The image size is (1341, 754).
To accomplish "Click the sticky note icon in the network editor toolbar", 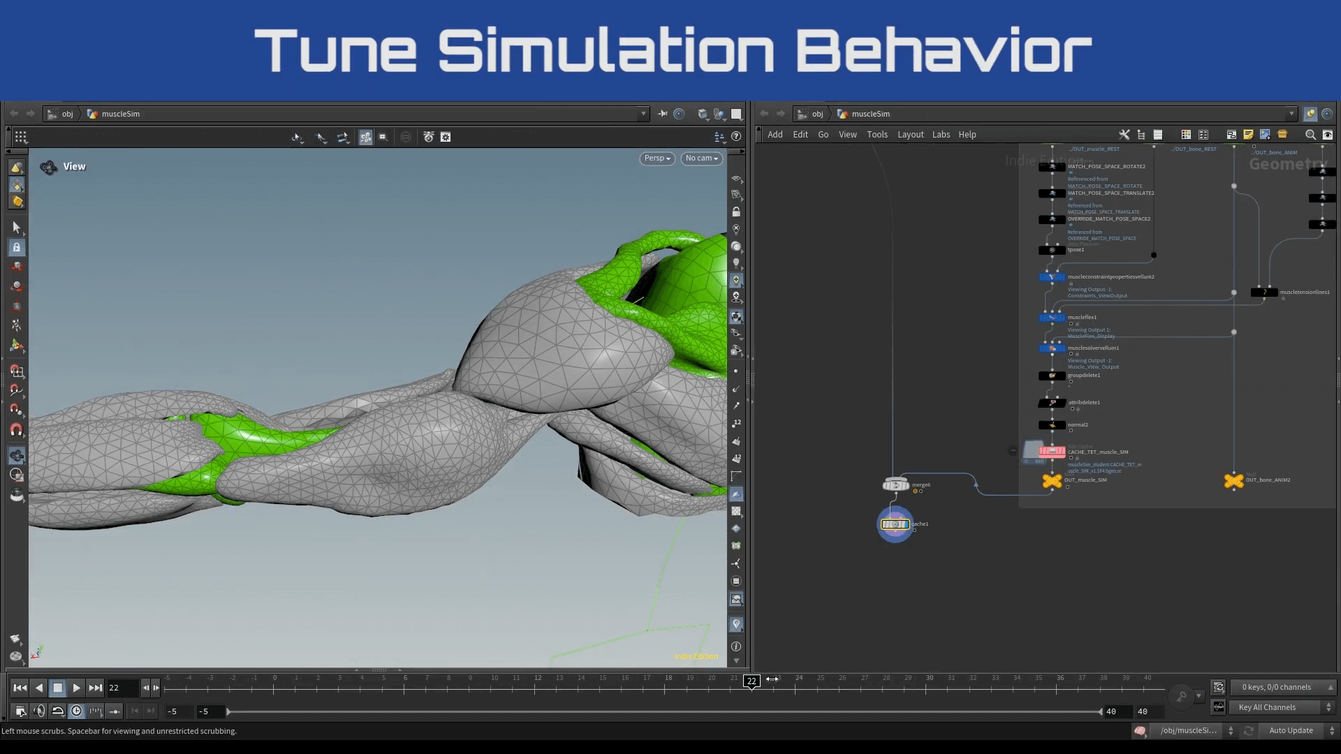I will click(1248, 135).
